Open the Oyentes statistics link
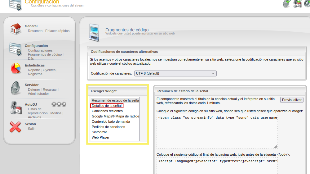This screenshot has height=174, width=310. [x=49, y=70]
